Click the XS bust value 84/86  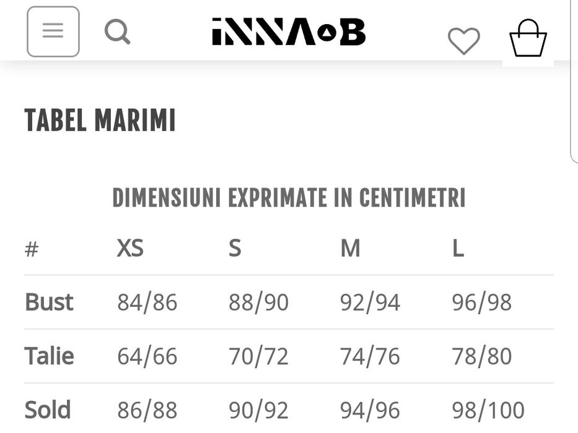(147, 302)
